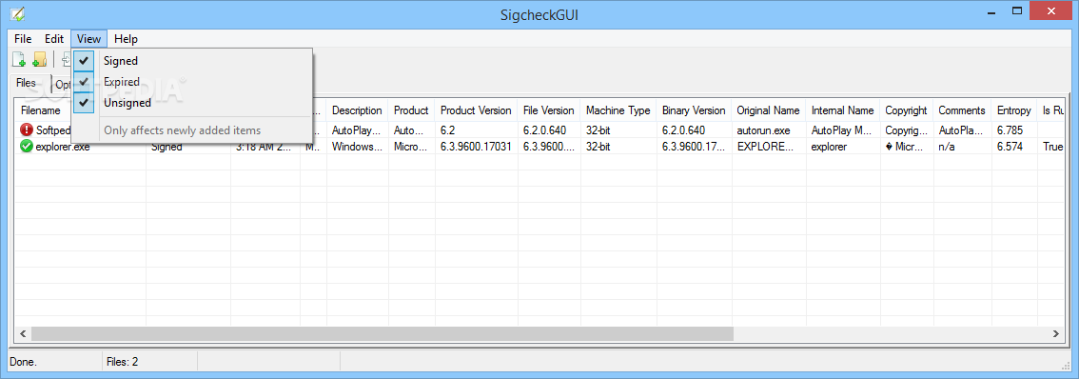Click the explorer internal name cell
This screenshot has width=1079, height=379.
coord(829,146)
